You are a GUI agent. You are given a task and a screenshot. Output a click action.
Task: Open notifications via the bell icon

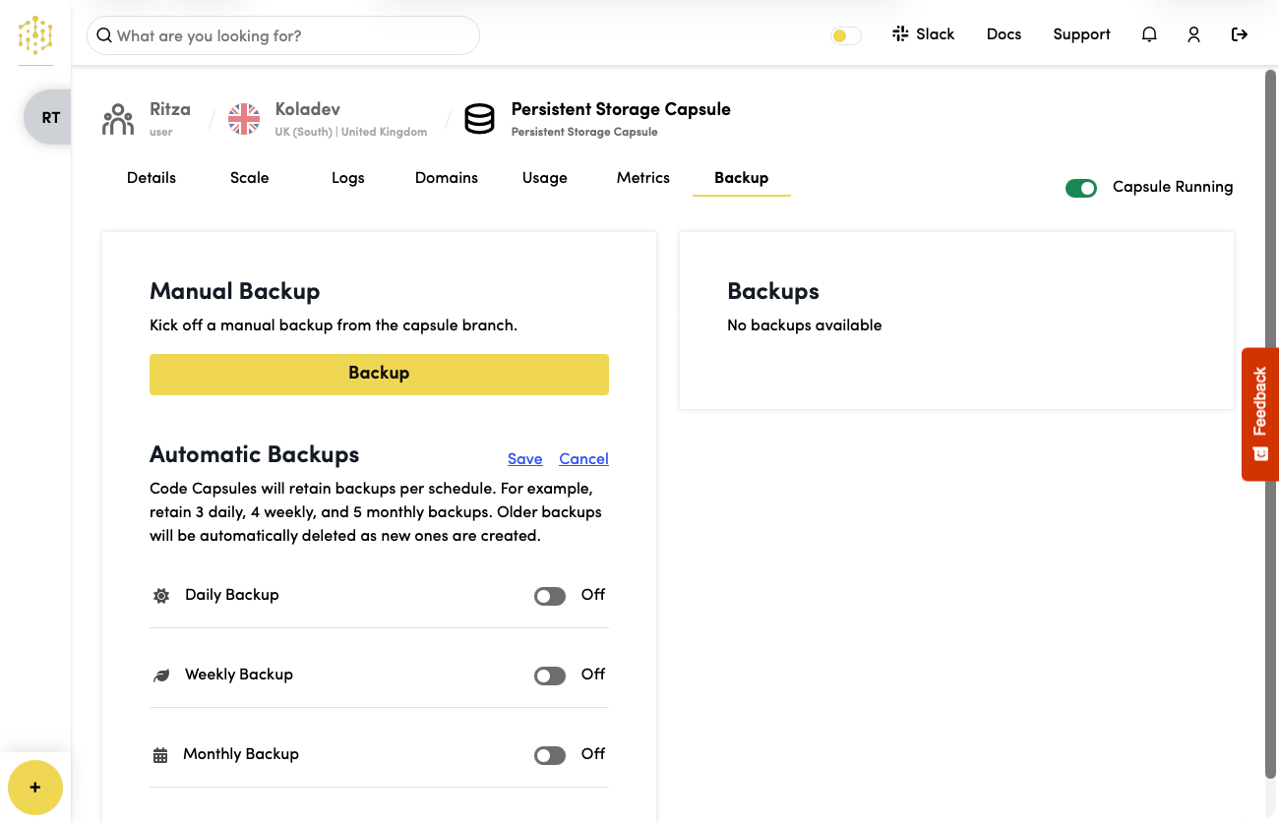(1149, 34)
